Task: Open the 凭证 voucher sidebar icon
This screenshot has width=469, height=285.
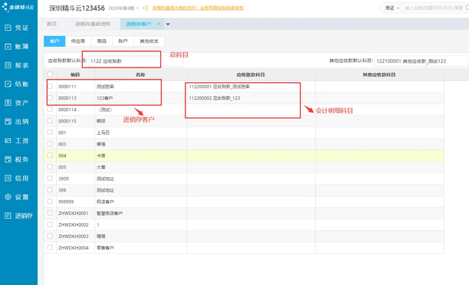Action: point(8,28)
